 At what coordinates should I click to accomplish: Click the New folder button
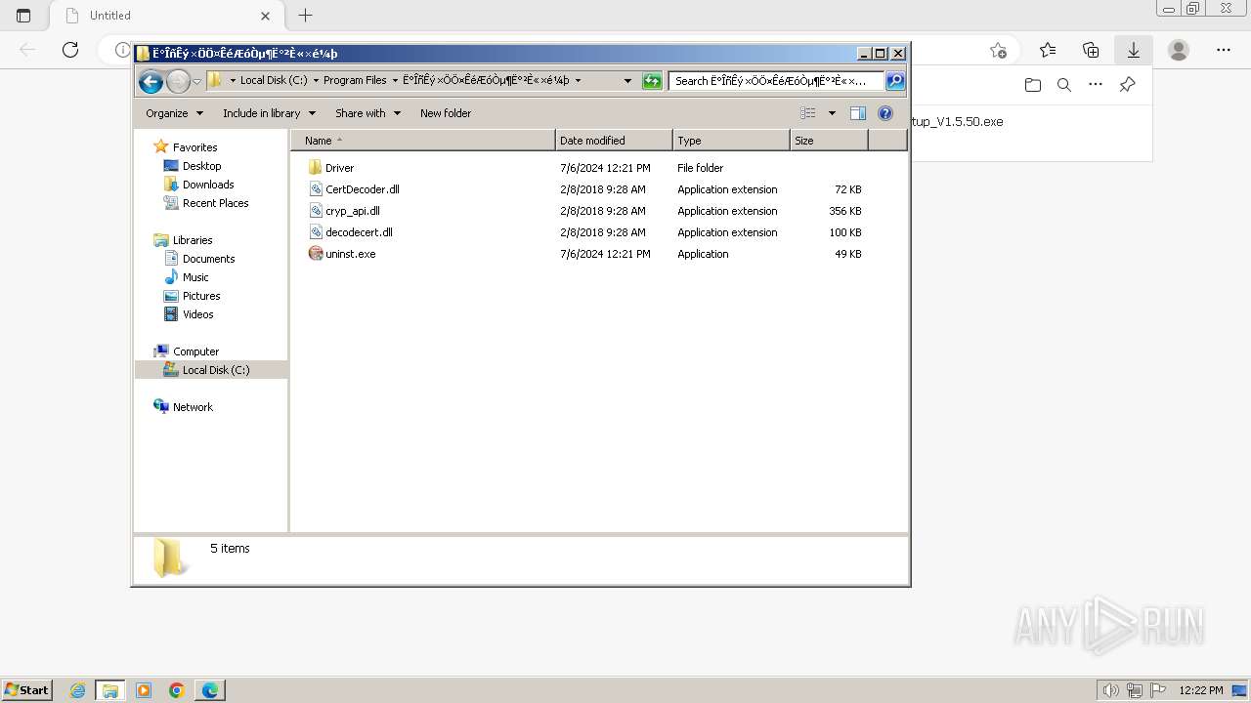point(446,113)
